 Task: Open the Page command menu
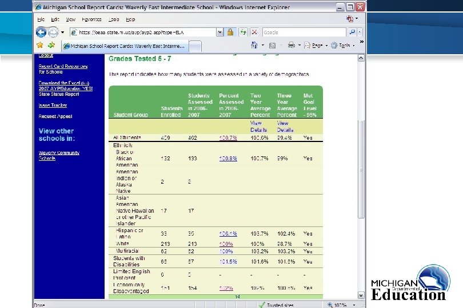point(316,46)
